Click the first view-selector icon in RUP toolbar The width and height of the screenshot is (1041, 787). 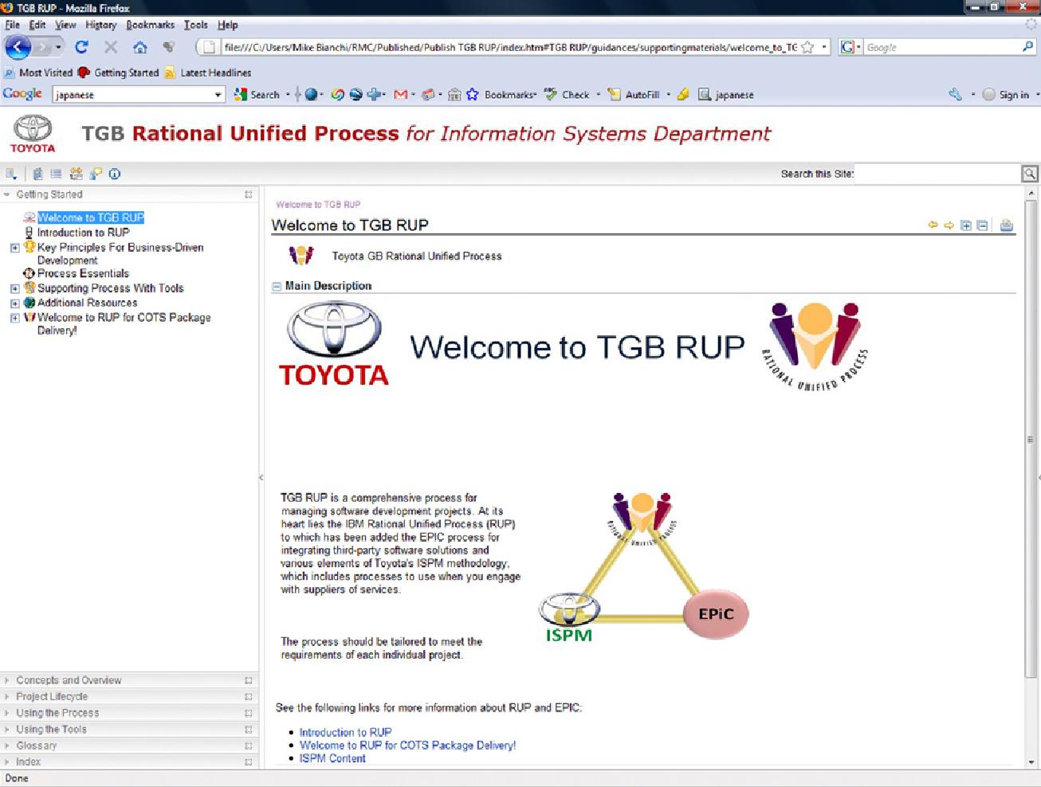click(11, 174)
